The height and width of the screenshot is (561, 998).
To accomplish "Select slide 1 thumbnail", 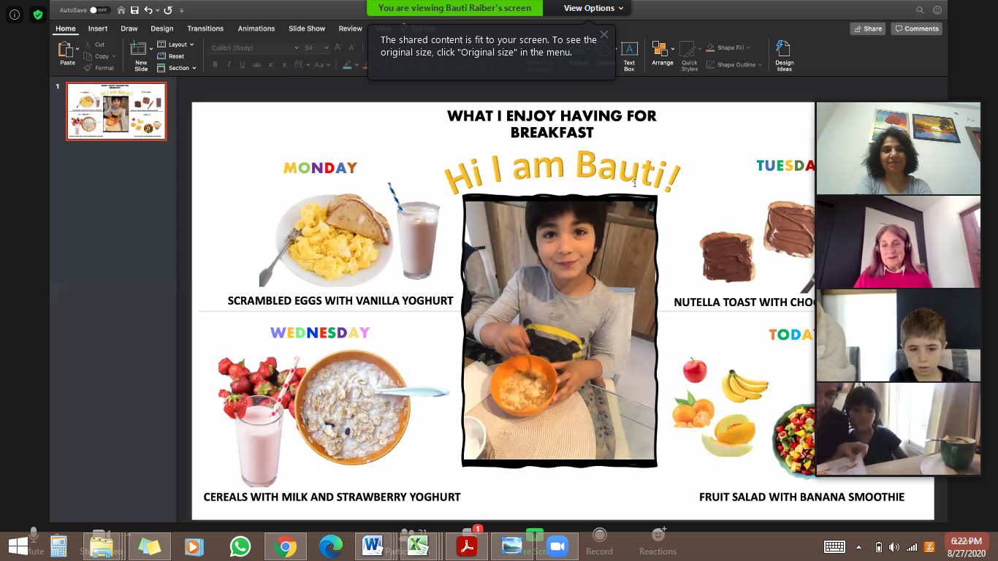I will coord(116,111).
